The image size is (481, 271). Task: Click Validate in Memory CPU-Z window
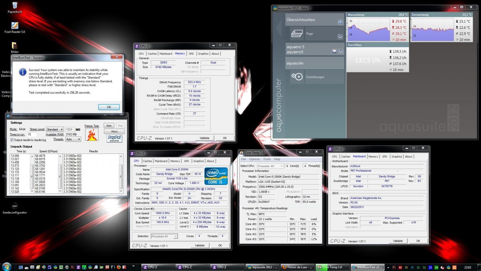tap(204, 138)
